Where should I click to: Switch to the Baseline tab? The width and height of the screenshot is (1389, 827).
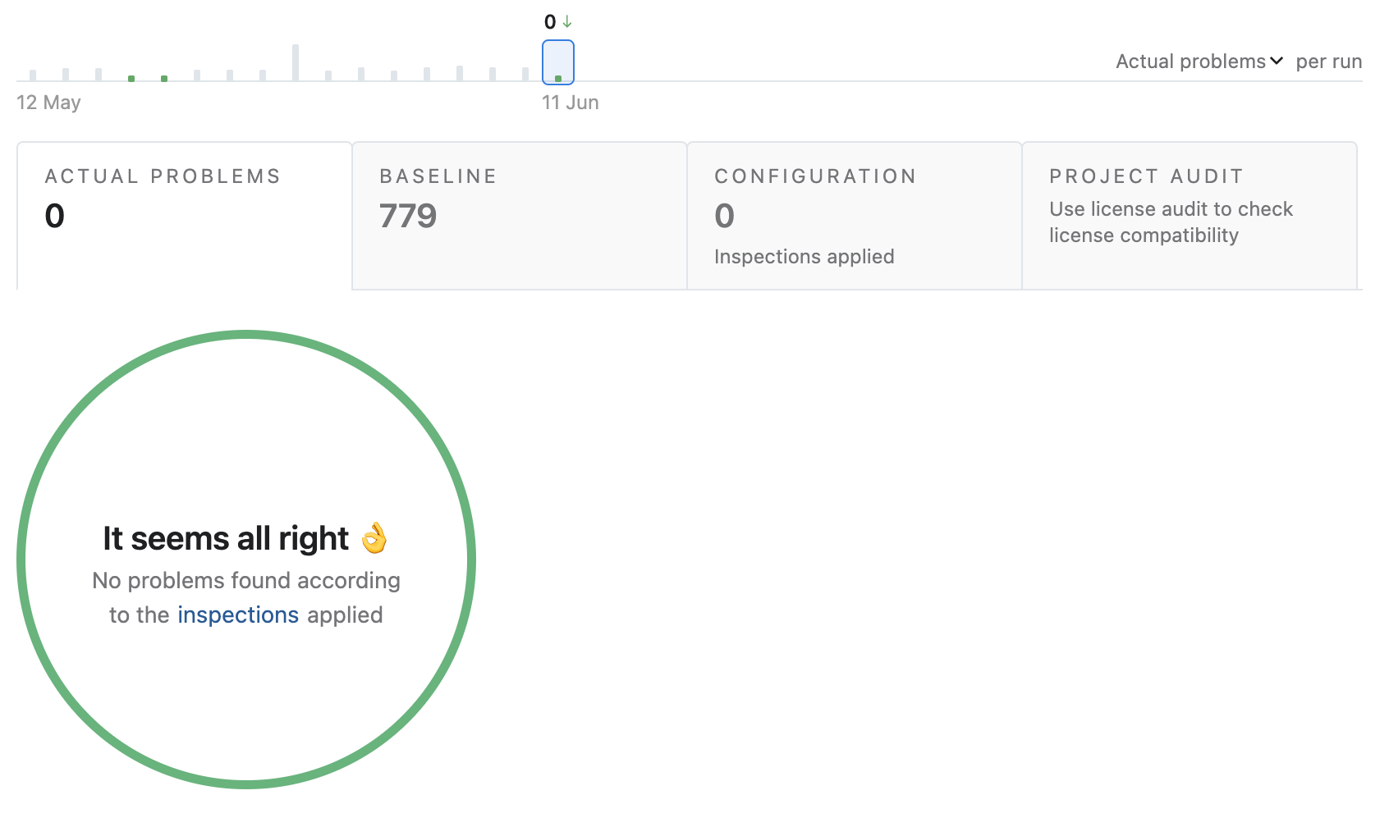click(x=520, y=216)
